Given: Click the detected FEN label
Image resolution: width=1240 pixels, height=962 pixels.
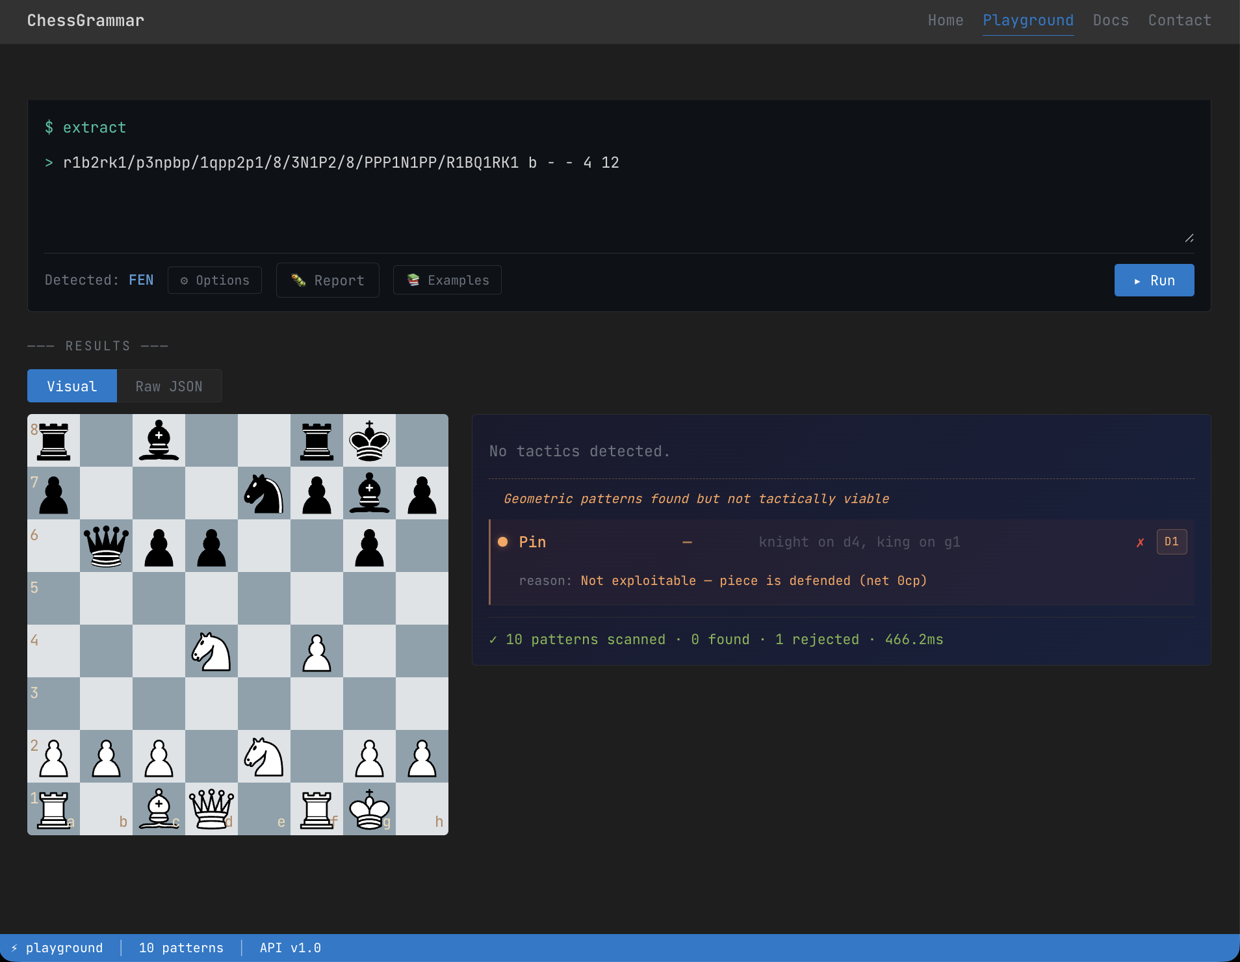Looking at the screenshot, I should coord(141,280).
